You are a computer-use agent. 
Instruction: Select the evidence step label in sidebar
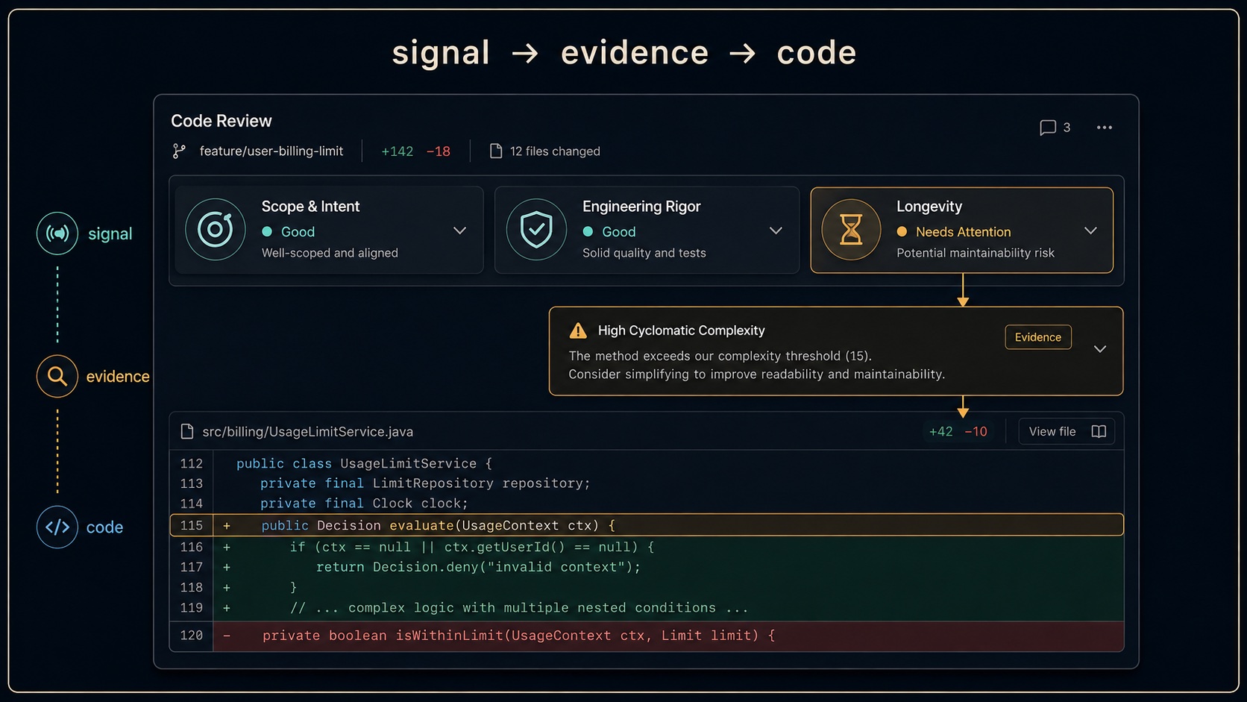118,377
